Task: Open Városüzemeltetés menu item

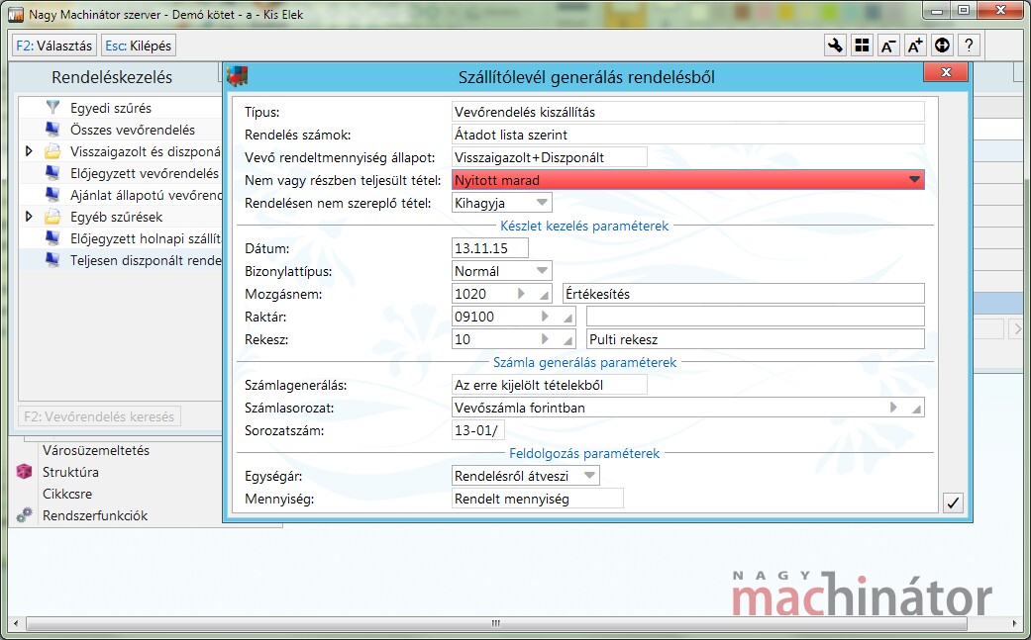Action: tap(96, 450)
